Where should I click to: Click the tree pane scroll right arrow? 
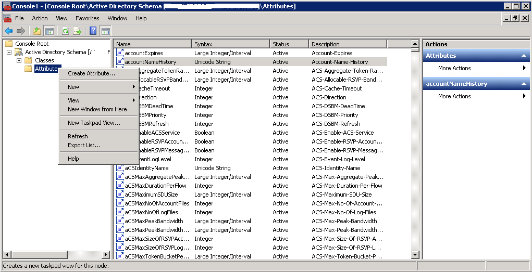[x=106, y=255]
